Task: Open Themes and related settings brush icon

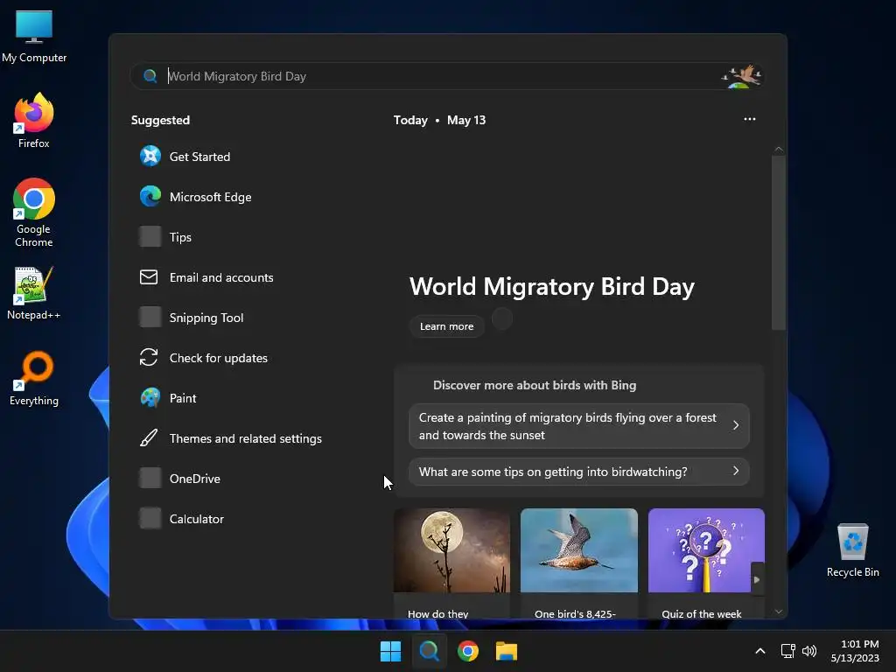Action: 149,438
